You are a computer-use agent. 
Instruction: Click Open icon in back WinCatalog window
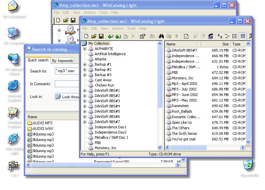66,20
